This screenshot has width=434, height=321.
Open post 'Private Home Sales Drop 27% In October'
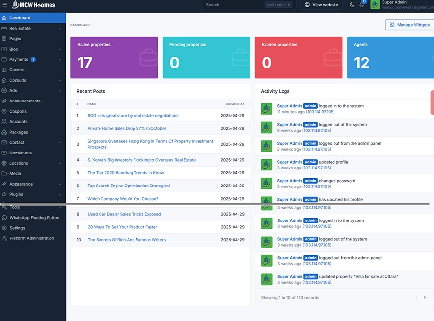click(127, 129)
